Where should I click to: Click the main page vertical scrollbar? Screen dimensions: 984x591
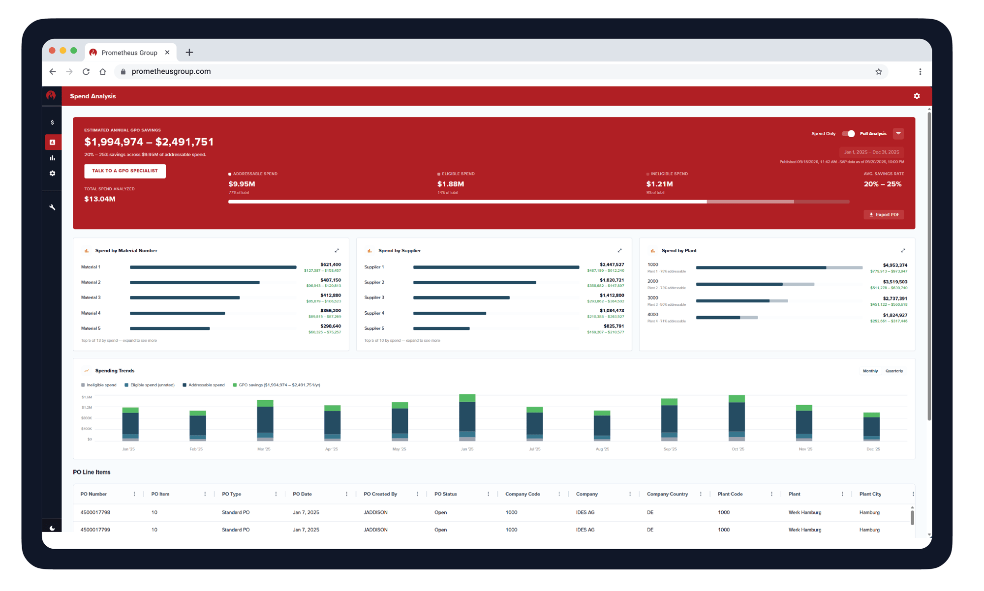click(x=929, y=266)
